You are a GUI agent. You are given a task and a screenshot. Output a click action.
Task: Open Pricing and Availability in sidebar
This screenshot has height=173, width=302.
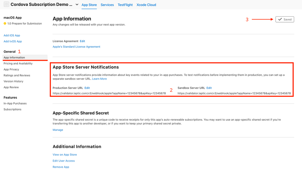point(18,63)
